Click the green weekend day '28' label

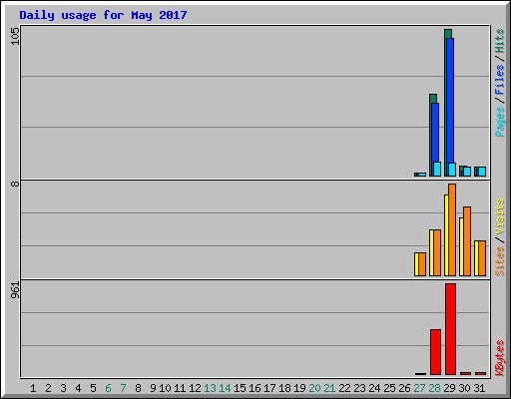[x=434, y=388]
